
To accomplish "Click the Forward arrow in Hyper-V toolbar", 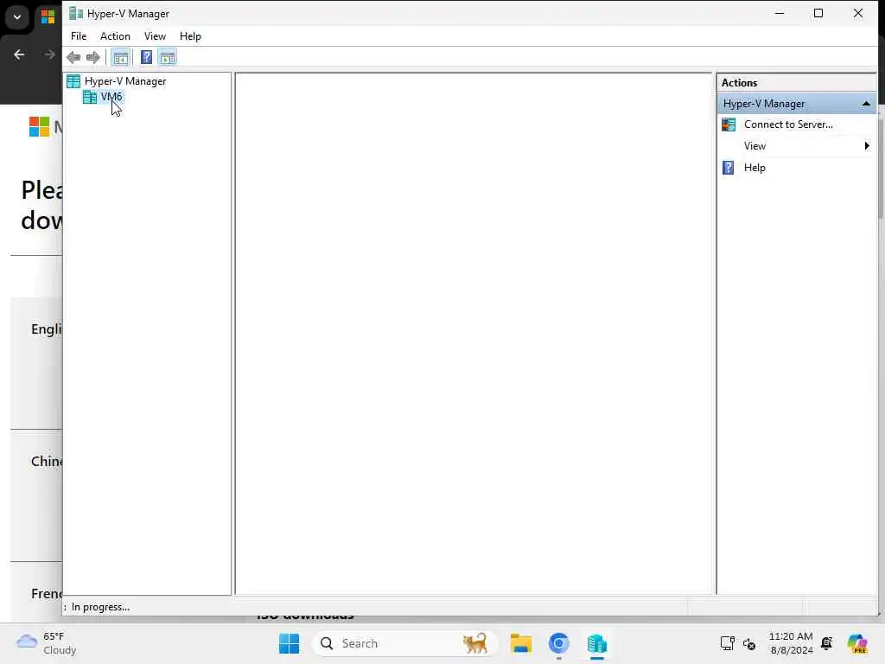I will (93, 57).
